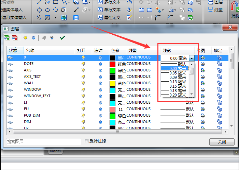Screen dimensions: 239x170
Task: Close the 图层 dialog with red X
Action: [x=230, y=27]
